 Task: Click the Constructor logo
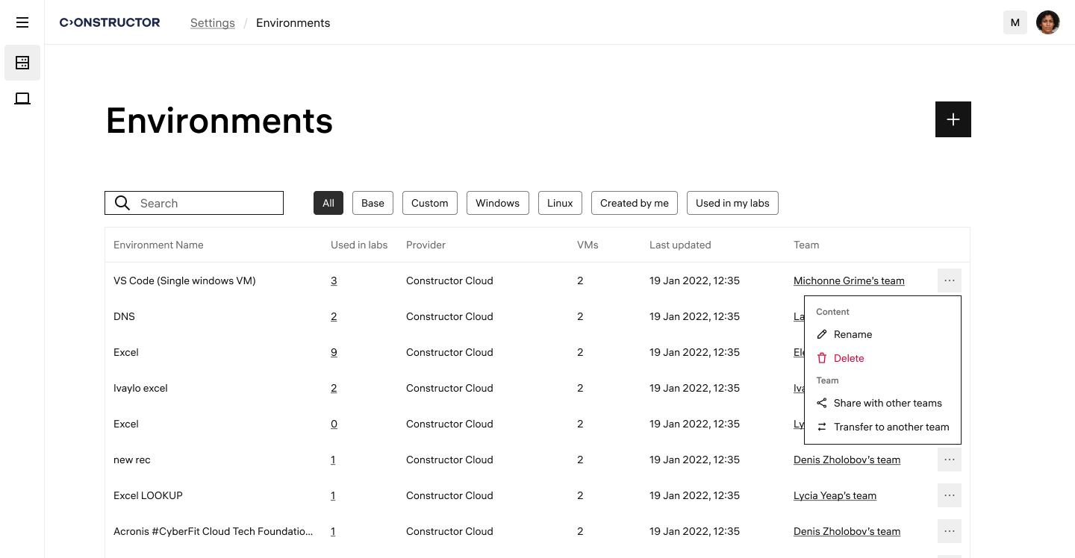pos(110,22)
